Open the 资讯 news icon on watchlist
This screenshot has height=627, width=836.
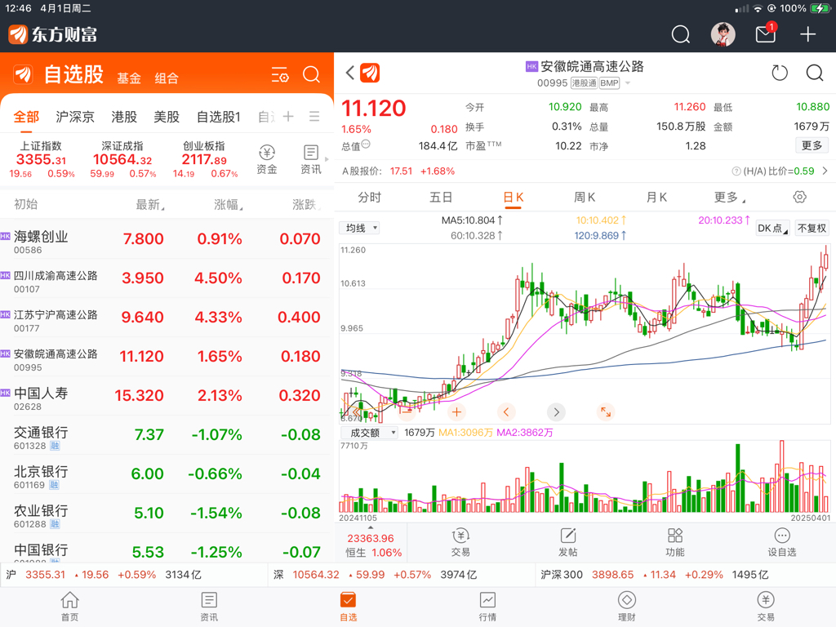(x=311, y=159)
